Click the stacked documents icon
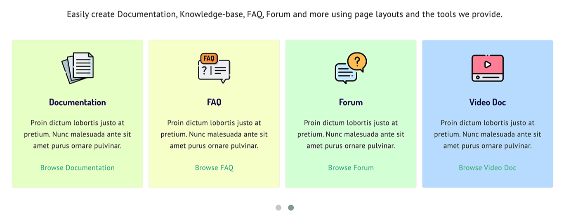578x218 pixels. pos(78,68)
